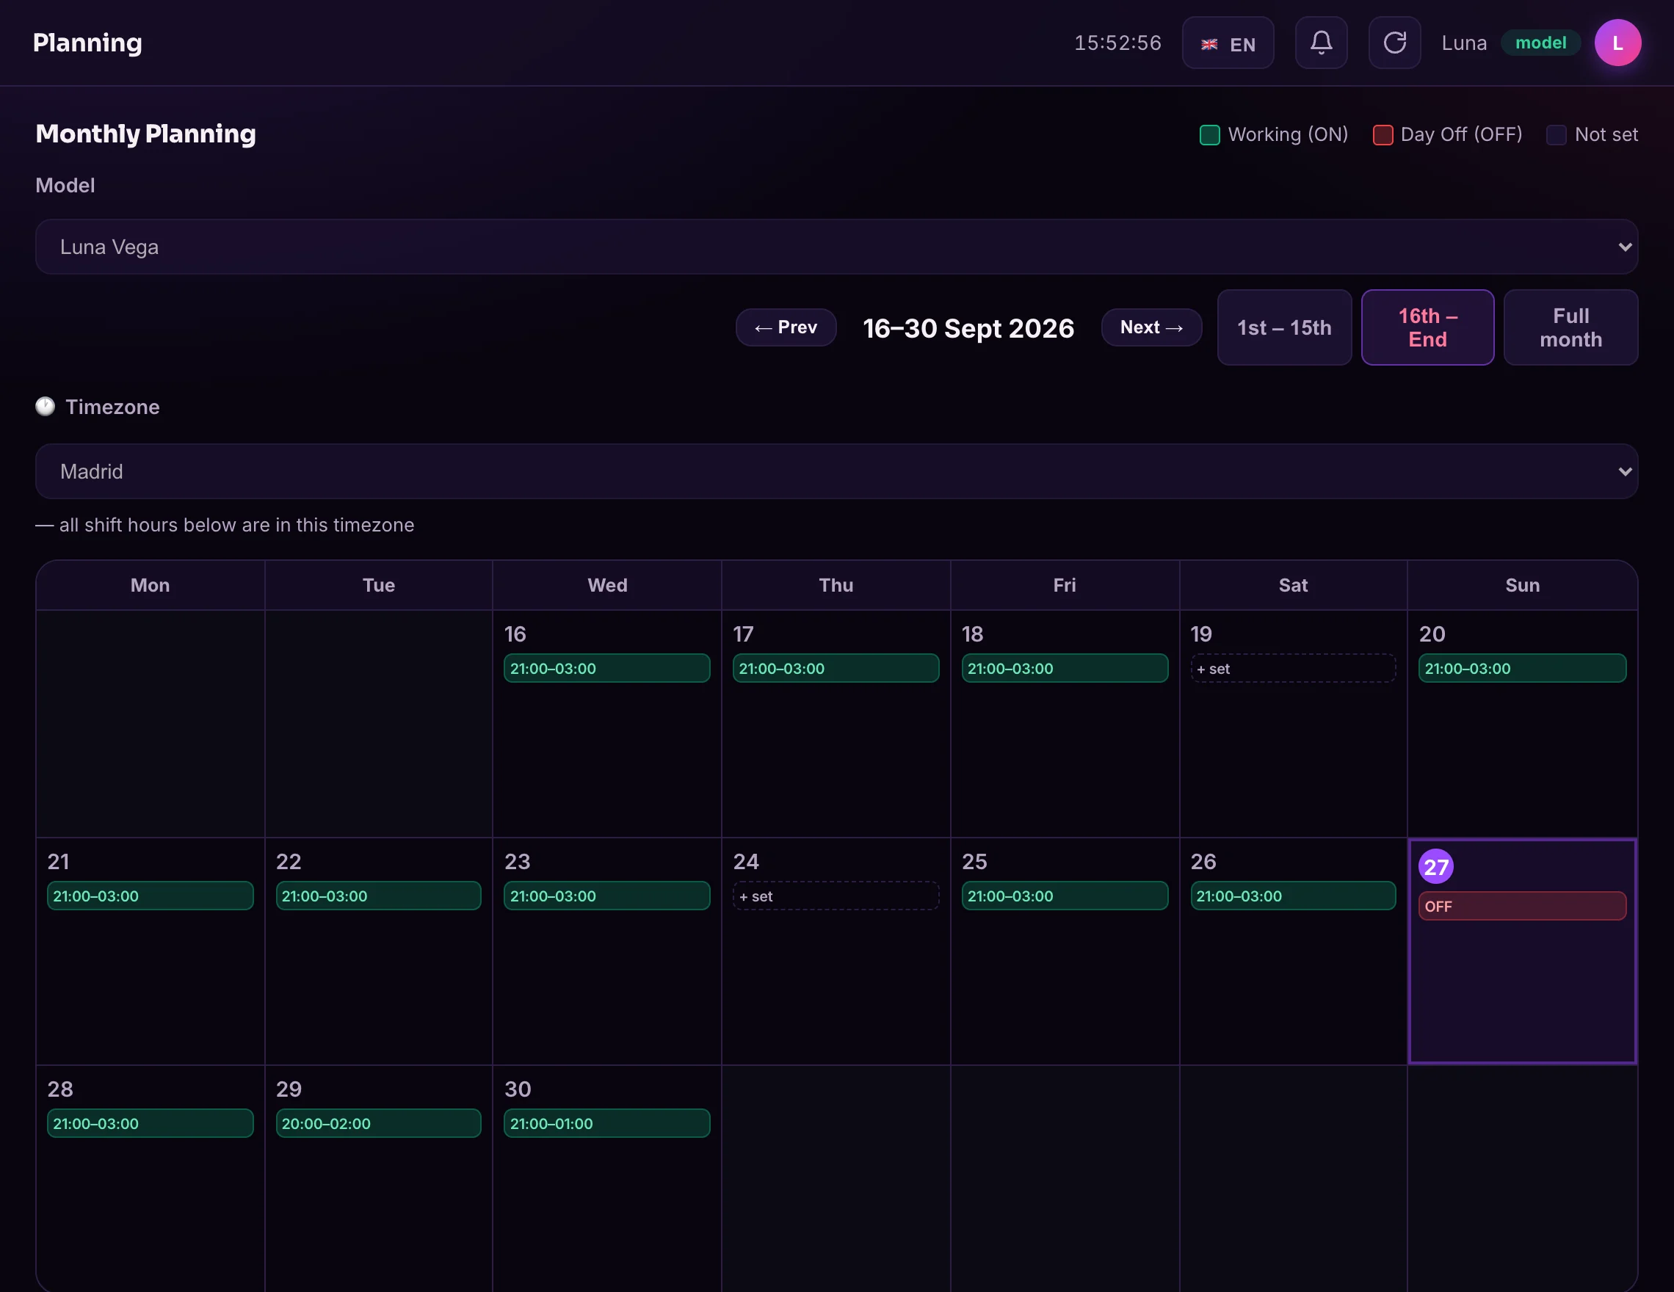Open the notifications bell
Viewport: 1674px width, 1292px height.
coord(1321,43)
